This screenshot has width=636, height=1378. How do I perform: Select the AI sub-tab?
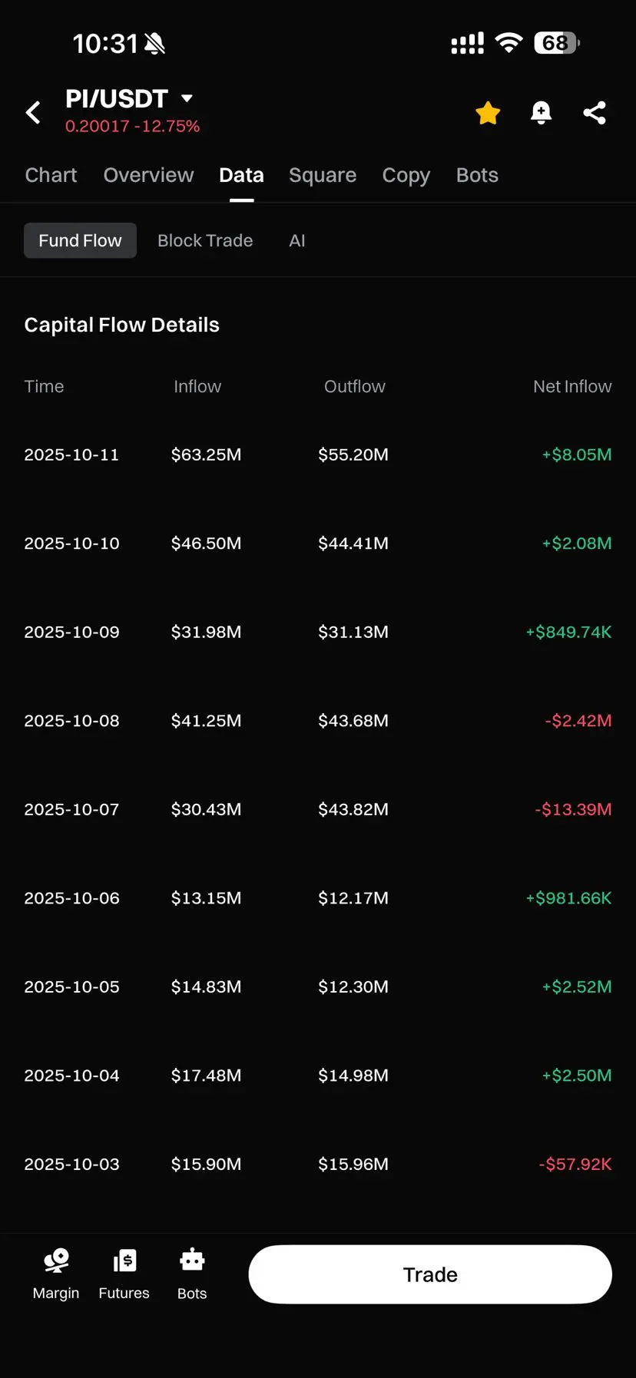click(x=297, y=240)
